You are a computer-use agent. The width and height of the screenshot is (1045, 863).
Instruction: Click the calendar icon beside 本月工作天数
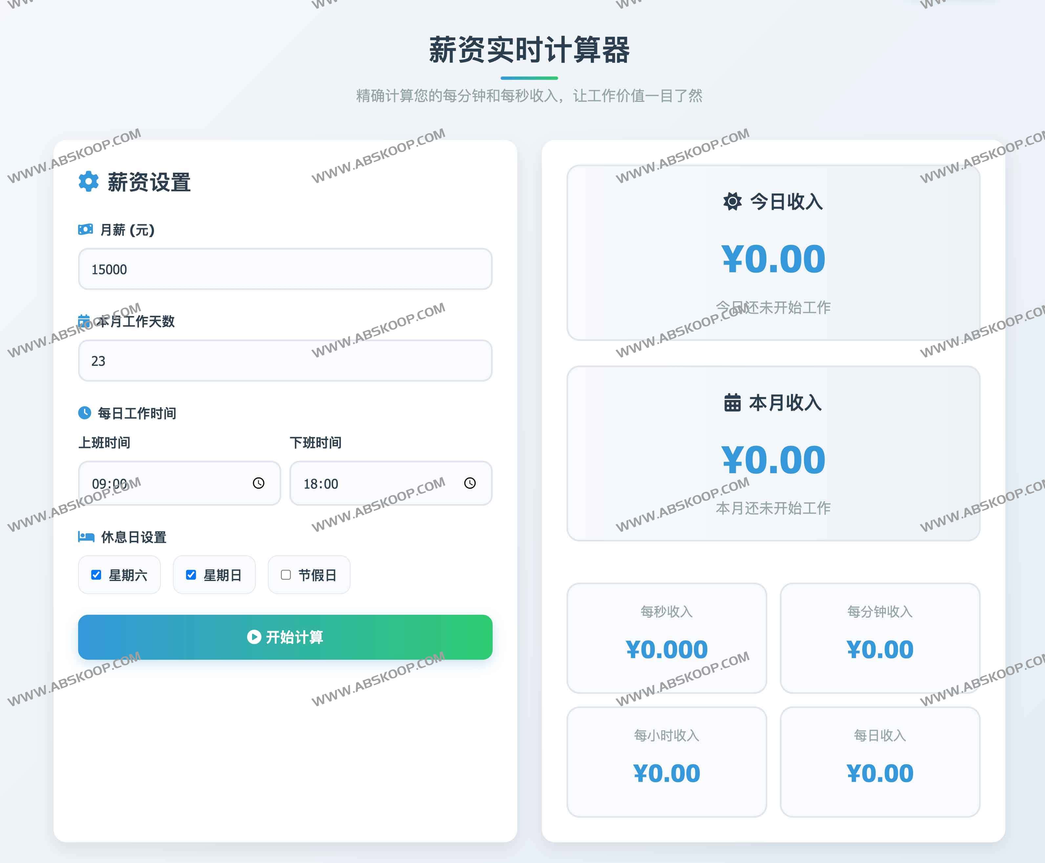[84, 321]
